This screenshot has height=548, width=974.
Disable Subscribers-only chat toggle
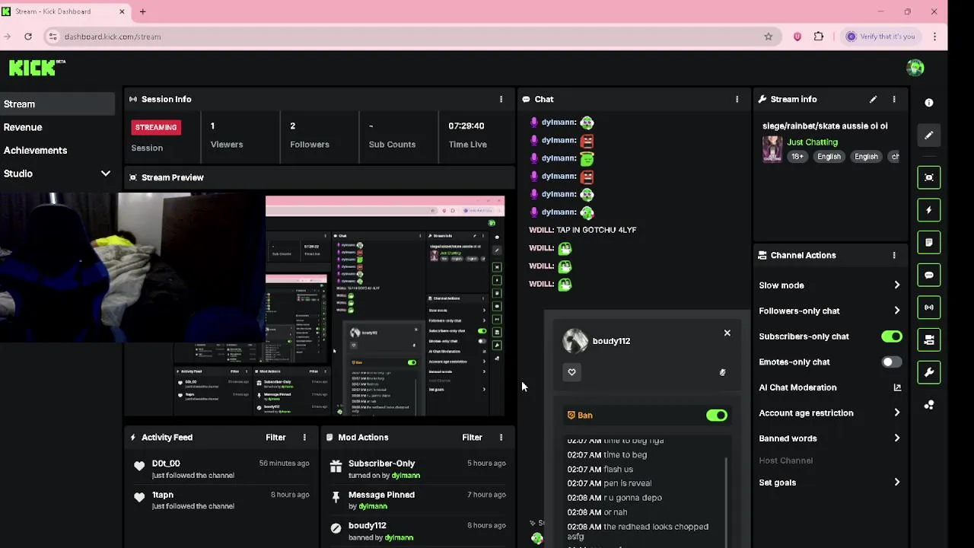point(891,336)
